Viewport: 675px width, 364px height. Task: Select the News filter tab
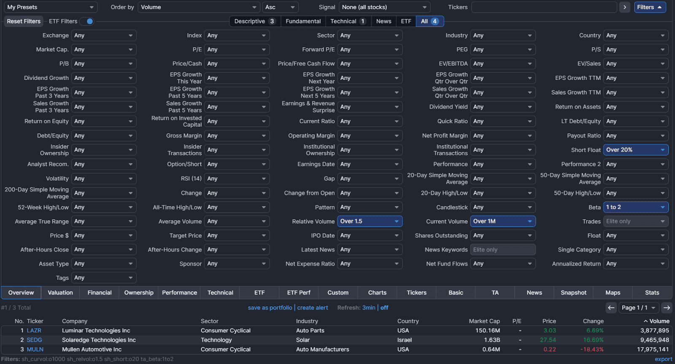click(384, 21)
